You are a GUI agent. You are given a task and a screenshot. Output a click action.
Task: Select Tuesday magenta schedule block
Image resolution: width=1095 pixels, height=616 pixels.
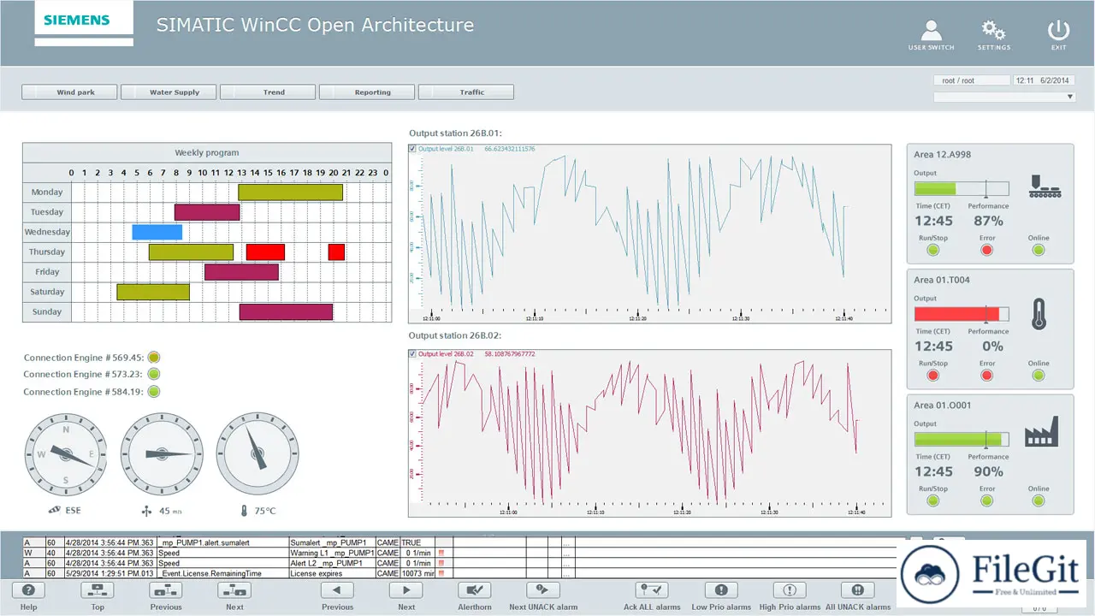coord(207,212)
